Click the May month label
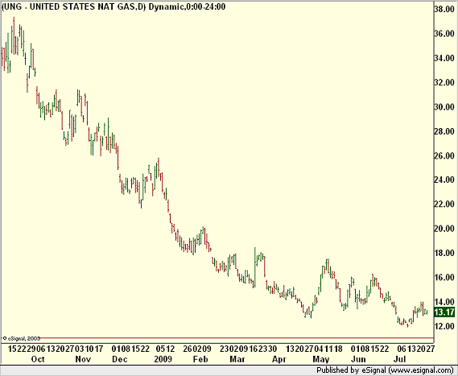This screenshot has height=376, width=458. [x=321, y=359]
